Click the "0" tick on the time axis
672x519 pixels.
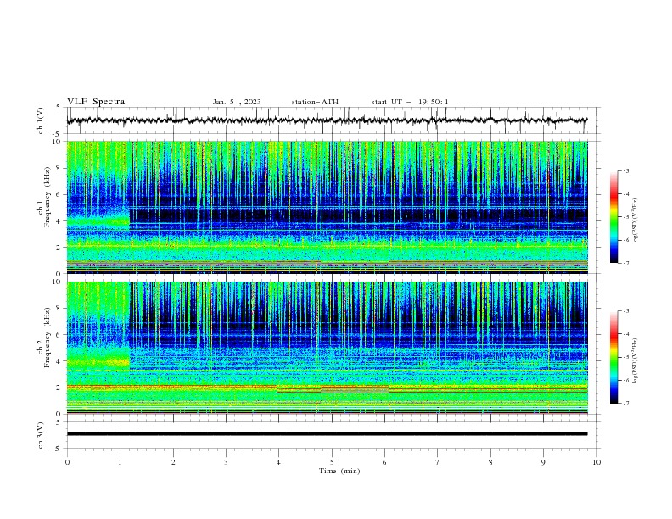pos(67,462)
